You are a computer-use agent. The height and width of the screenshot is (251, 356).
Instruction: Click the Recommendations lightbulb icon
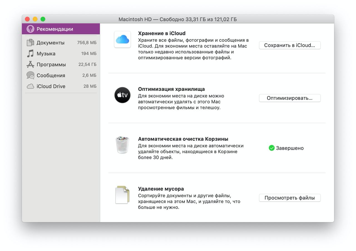pos(30,29)
